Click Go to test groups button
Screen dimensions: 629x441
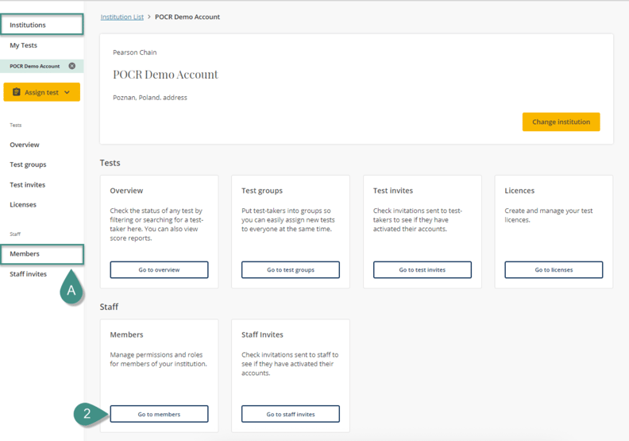(x=291, y=269)
